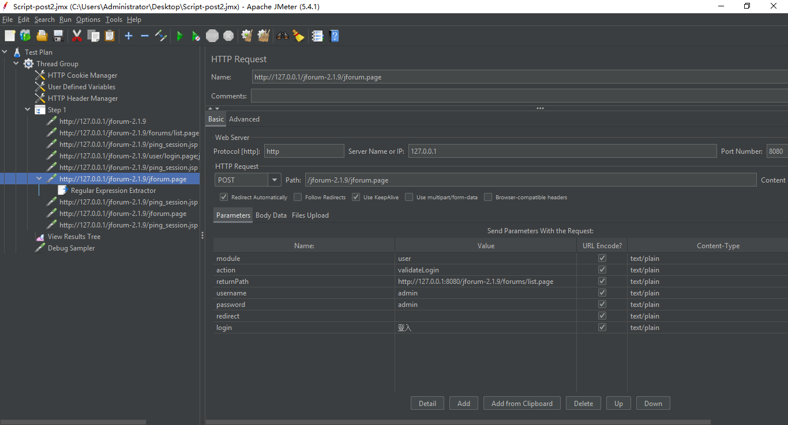The width and height of the screenshot is (788, 425).
Task: Click the Detail button
Action: tap(427, 404)
